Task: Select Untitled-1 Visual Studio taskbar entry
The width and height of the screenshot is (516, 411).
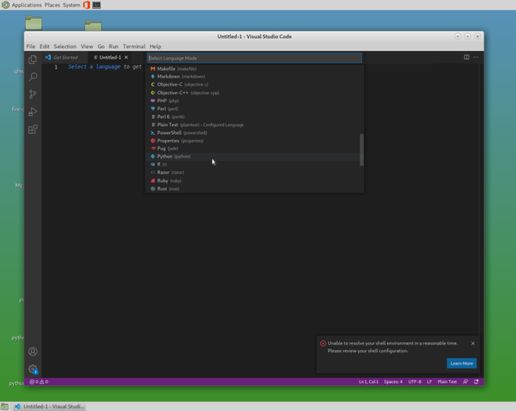Action: (x=50, y=406)
